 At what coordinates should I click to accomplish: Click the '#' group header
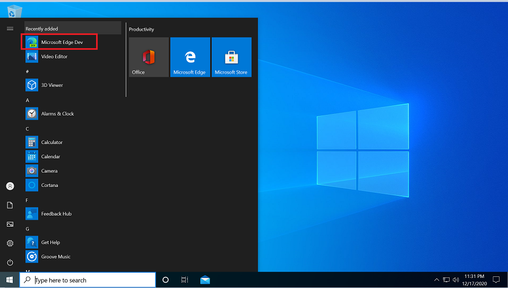click(28, 71)
